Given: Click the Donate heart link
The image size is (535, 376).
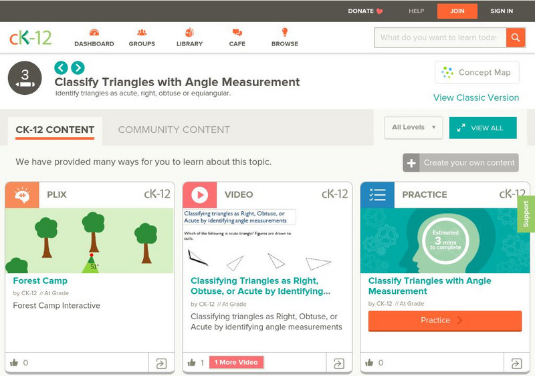Looking at the screenshot, I should pos(365,11).
